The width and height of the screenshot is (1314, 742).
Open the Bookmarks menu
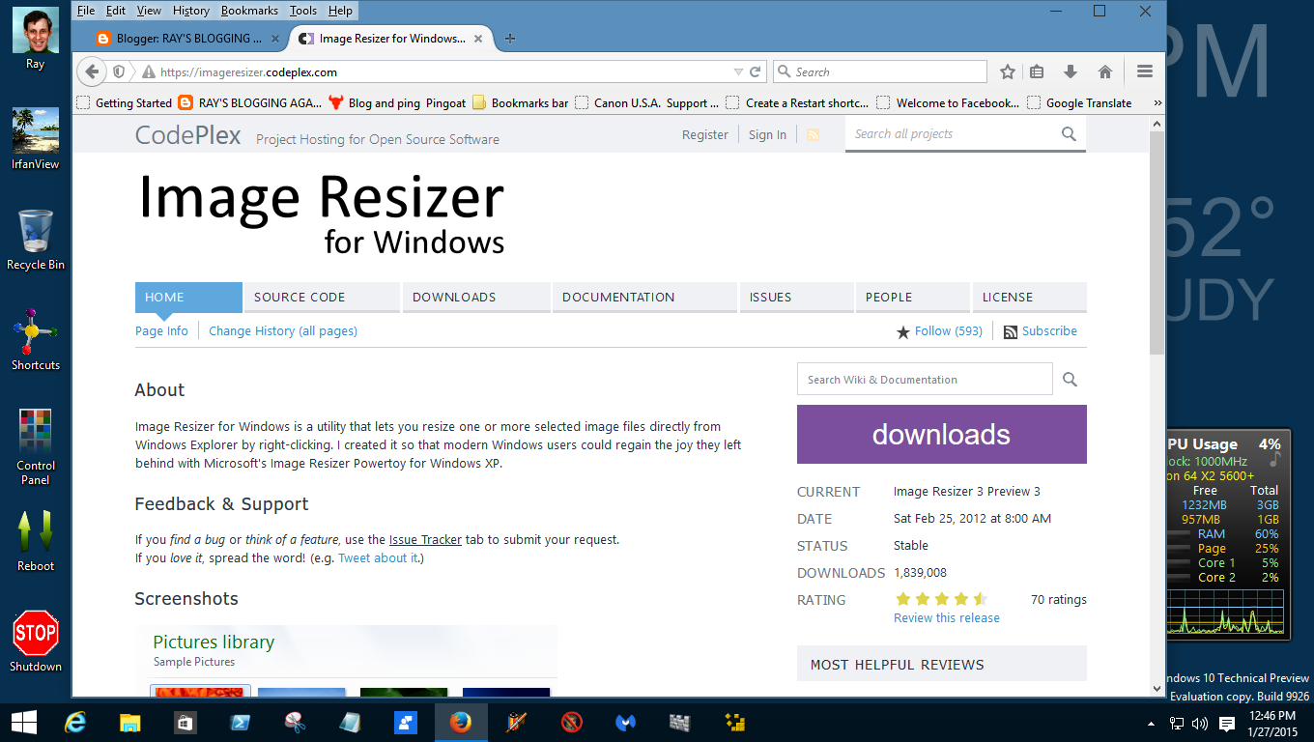pyautogui.click(x=249, y=11)
